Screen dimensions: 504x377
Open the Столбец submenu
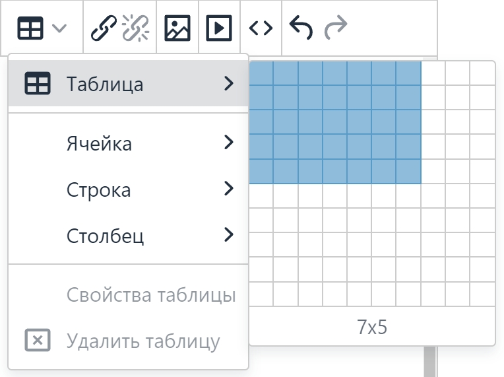coord(128,235)
